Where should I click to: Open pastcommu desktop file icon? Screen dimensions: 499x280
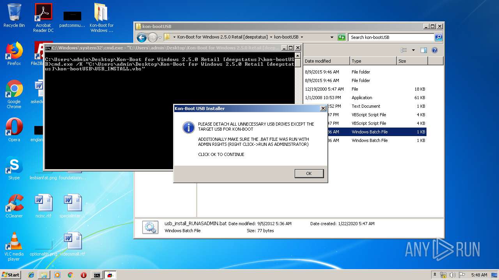pos(73,18)
